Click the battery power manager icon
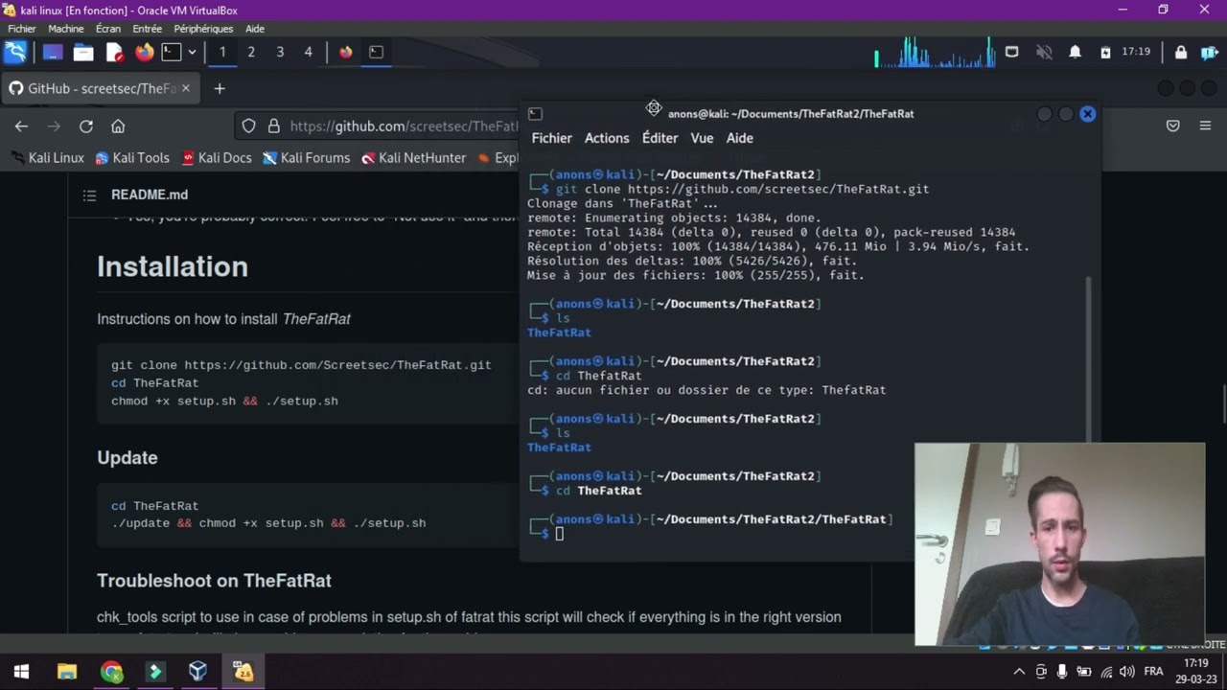The width and height of the screenshot is (1227, 690). tap(1105, 52)
